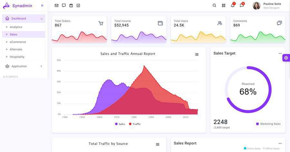Open the to-do checklist icon

pos(78,5)
